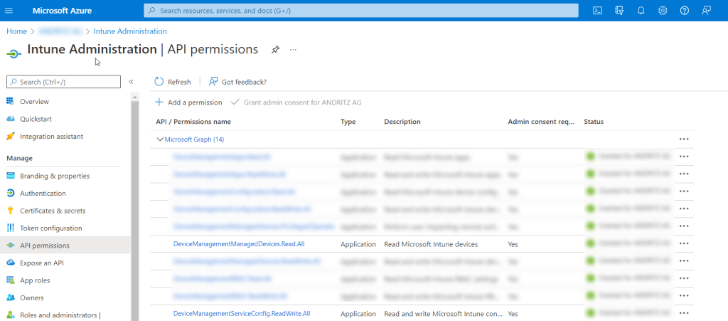Viewport: 728px width, 321px height.
Task: Pin the Intune Administration page
Action: click(275, 50)
